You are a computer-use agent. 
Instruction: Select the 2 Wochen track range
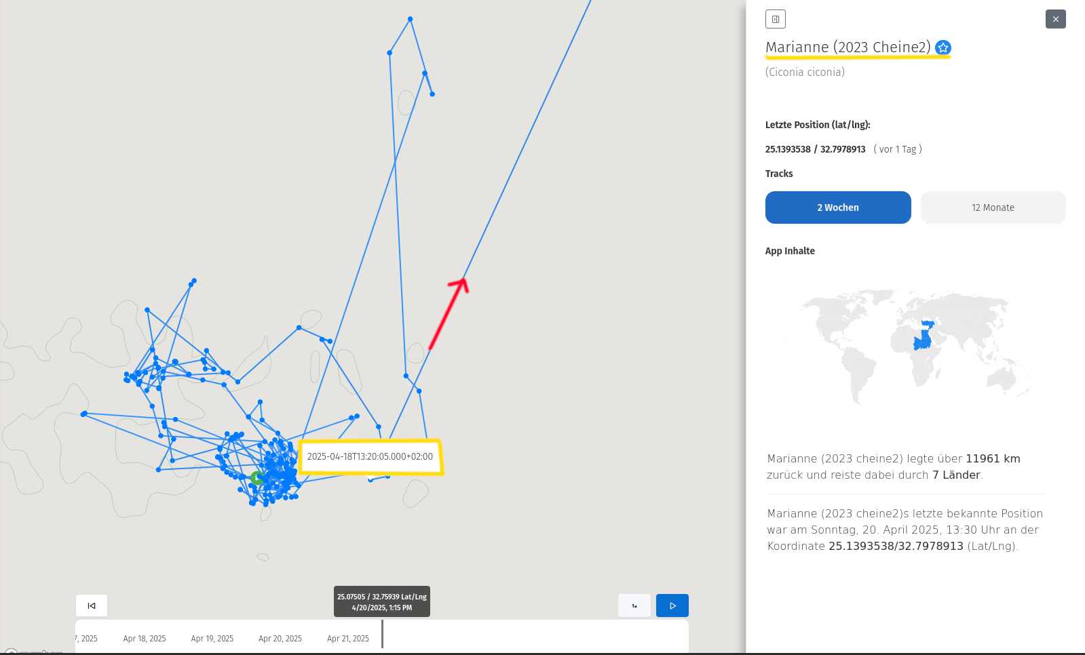(837, 207)
